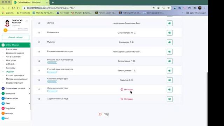Open Mail.Ru bookmark
This screenshot has height=126, width=224.
[x=43, y=13]
